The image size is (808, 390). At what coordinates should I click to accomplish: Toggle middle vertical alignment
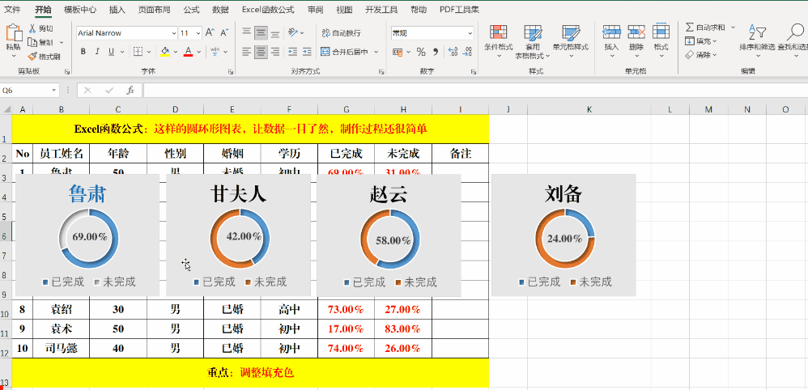(x=261, y=33)
